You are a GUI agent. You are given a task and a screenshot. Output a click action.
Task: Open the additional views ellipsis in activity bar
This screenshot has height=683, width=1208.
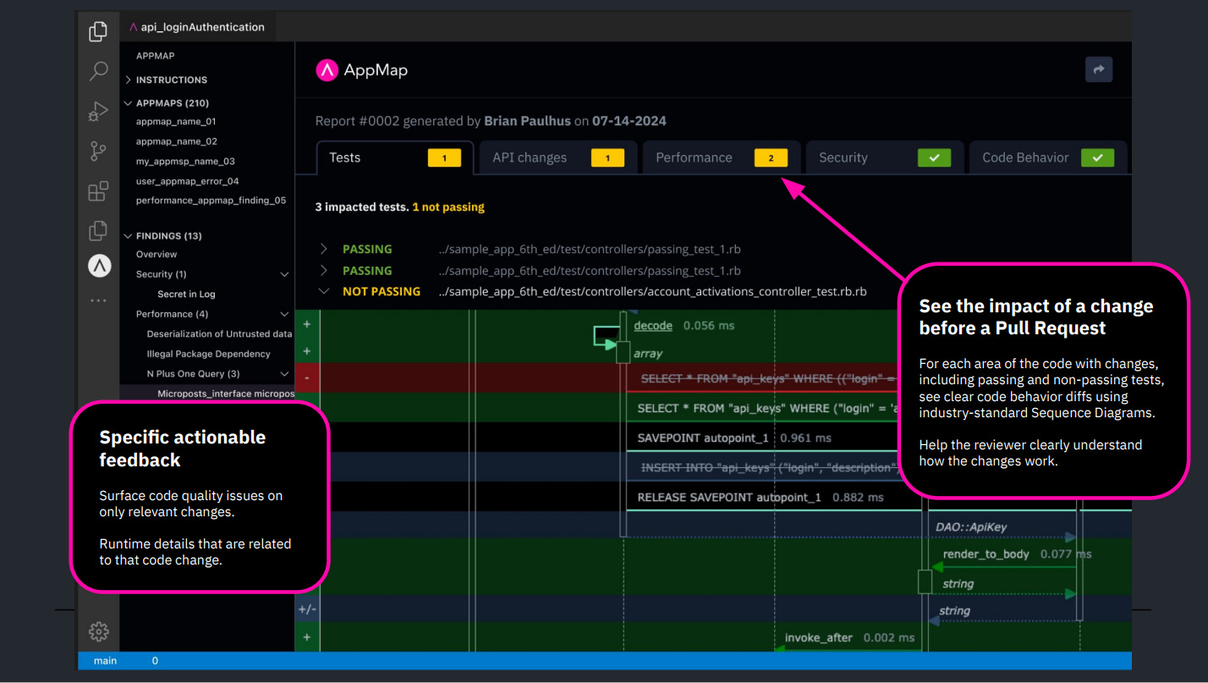[x=99, y=300]
